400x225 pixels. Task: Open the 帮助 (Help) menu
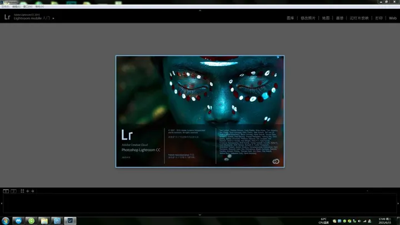click(39, 7)
